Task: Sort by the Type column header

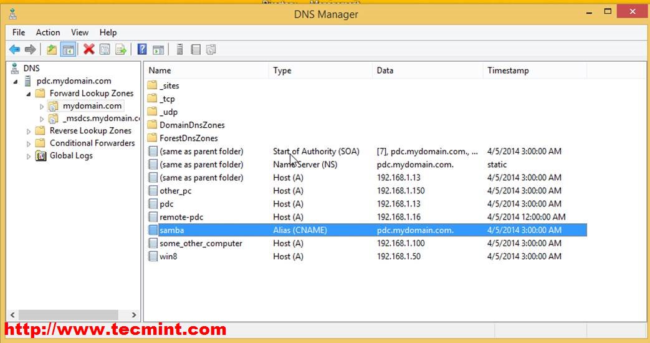Action: coord(321,70)
